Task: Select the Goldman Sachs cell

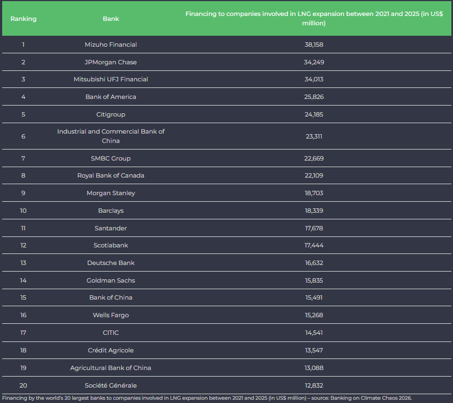Action: pos(111,280)
